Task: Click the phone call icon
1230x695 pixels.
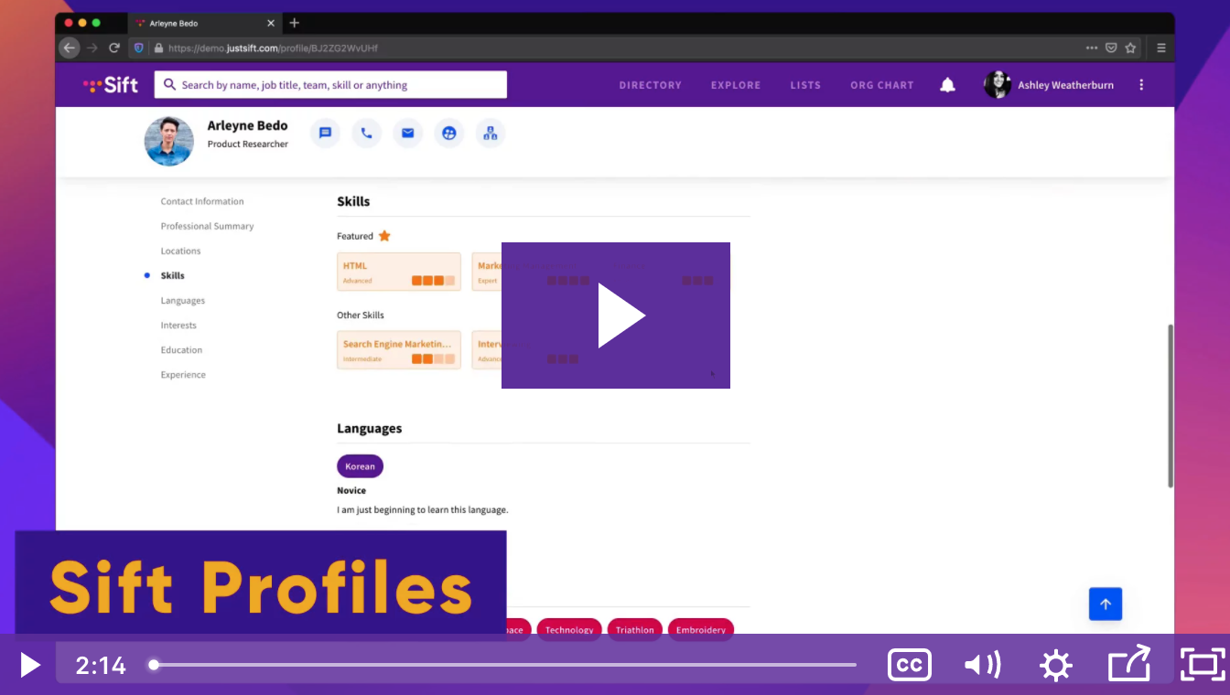Action: [x=366, y=134]
